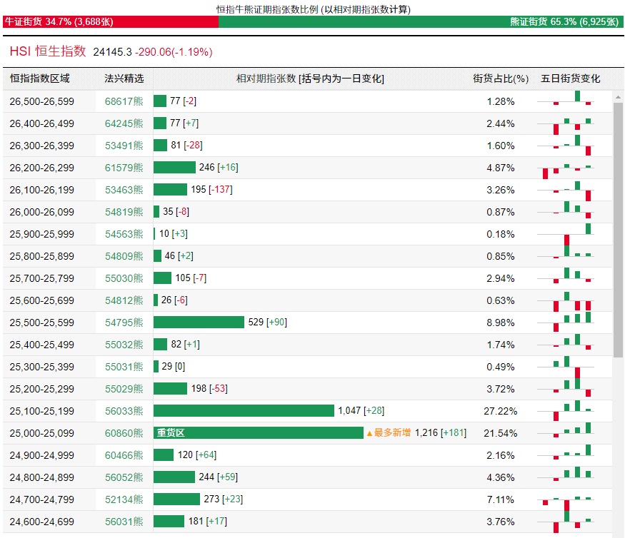Open warrant link 55032熊
The height and width of the screenshot is (538, 625).
[124, 345]
